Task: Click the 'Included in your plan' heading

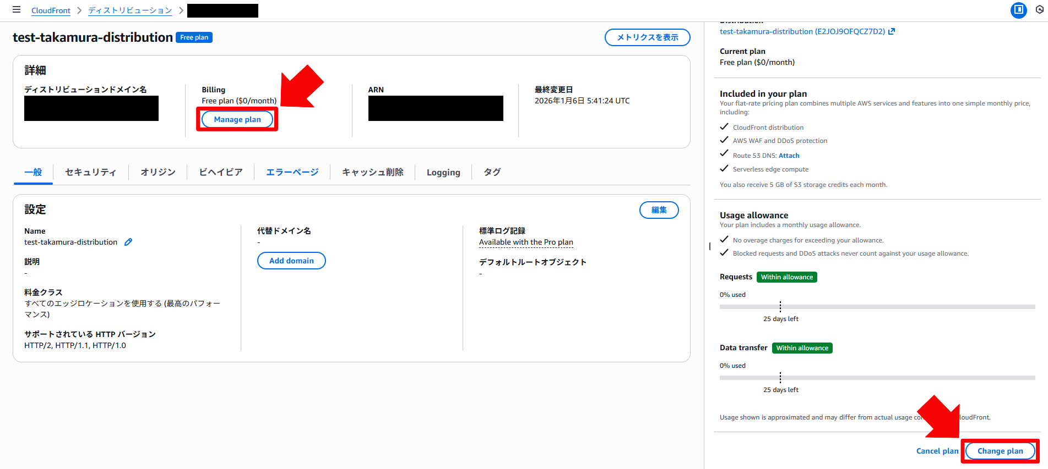Action: tap(763, 93)
